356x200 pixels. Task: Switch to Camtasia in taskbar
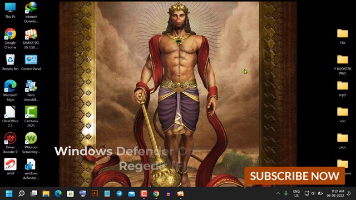pyautogui.click(x=144, y=193)
